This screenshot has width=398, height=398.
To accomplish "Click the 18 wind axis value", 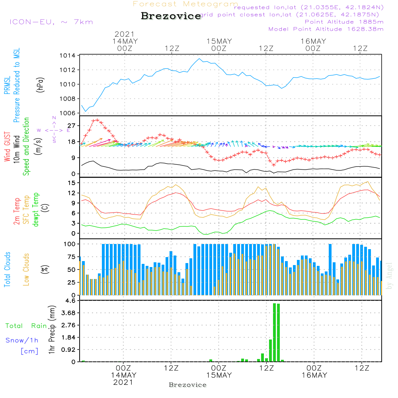I will 72,142.
